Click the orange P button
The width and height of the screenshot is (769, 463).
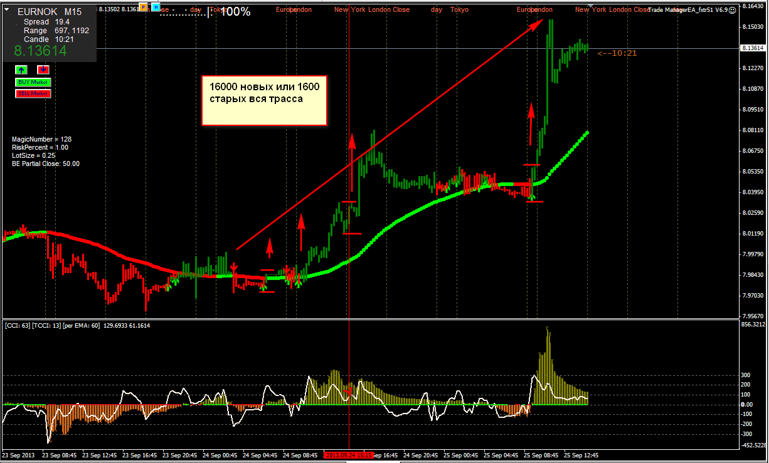144,7
